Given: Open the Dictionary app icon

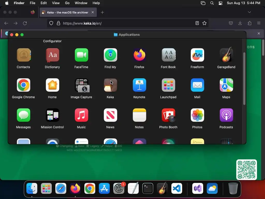Looking at the screenshot, I should coord(52,55).
